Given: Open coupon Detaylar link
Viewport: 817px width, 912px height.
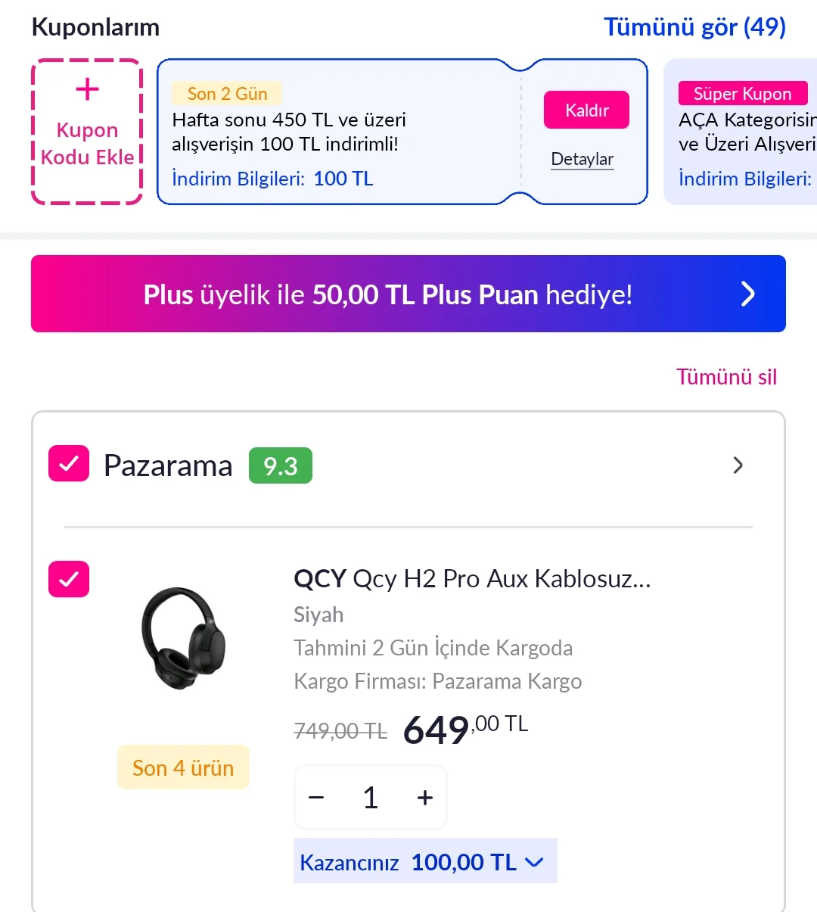Looking at the screenshot, I should [582, 159].
